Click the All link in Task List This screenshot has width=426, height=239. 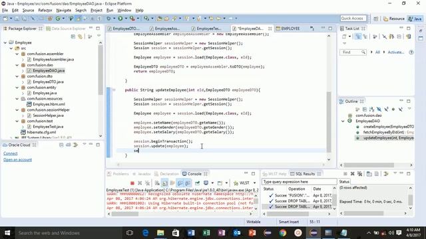pos(377,52)
